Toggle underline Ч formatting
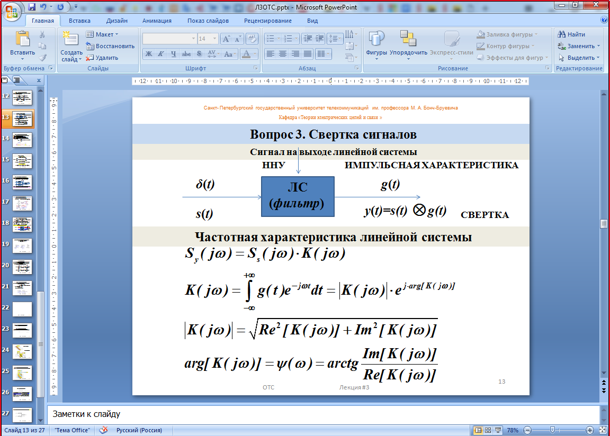Image resolution: width=610 pixels, height=436 pixels. coord(173,54)
